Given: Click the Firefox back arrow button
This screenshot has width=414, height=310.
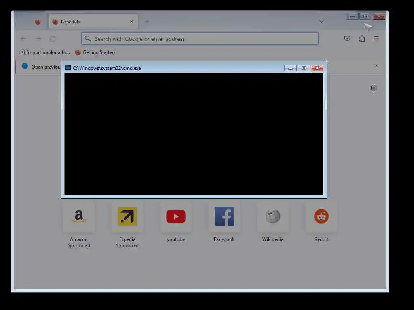Looking at the screenshot, I should [x=23, y=39].
